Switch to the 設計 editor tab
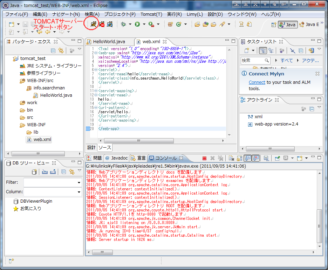Viewport: 328px width, 270px height. pyautogui.click(x=91, y=148)
